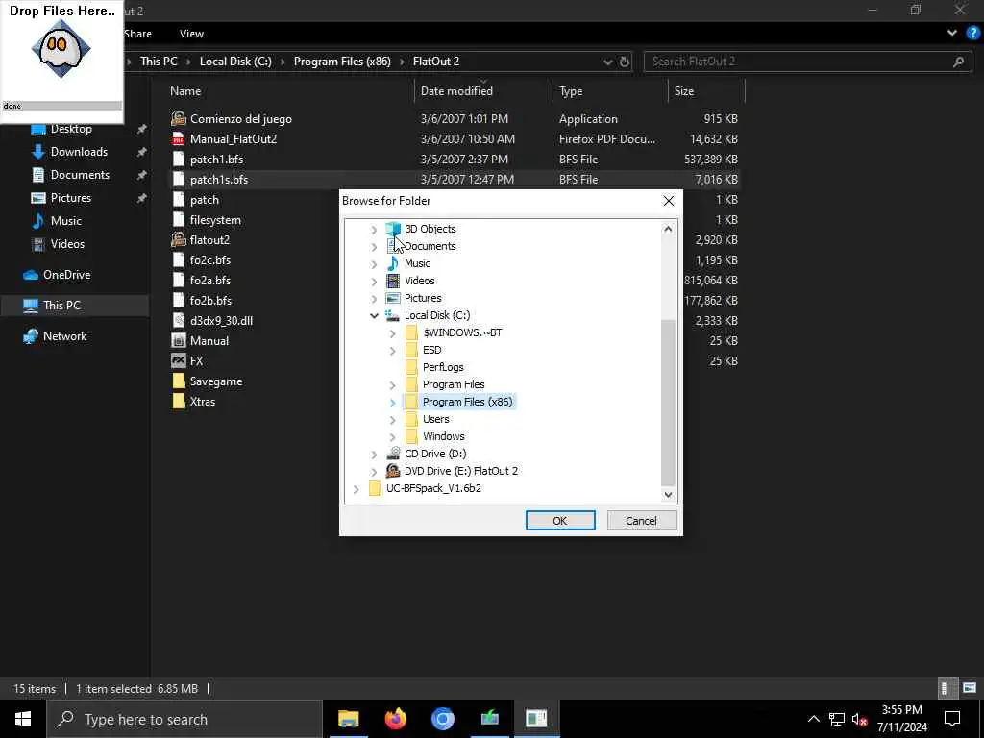The height and width of the screenshot is (738, 984).
Task: Open the notification center icon
Action: 952,719
